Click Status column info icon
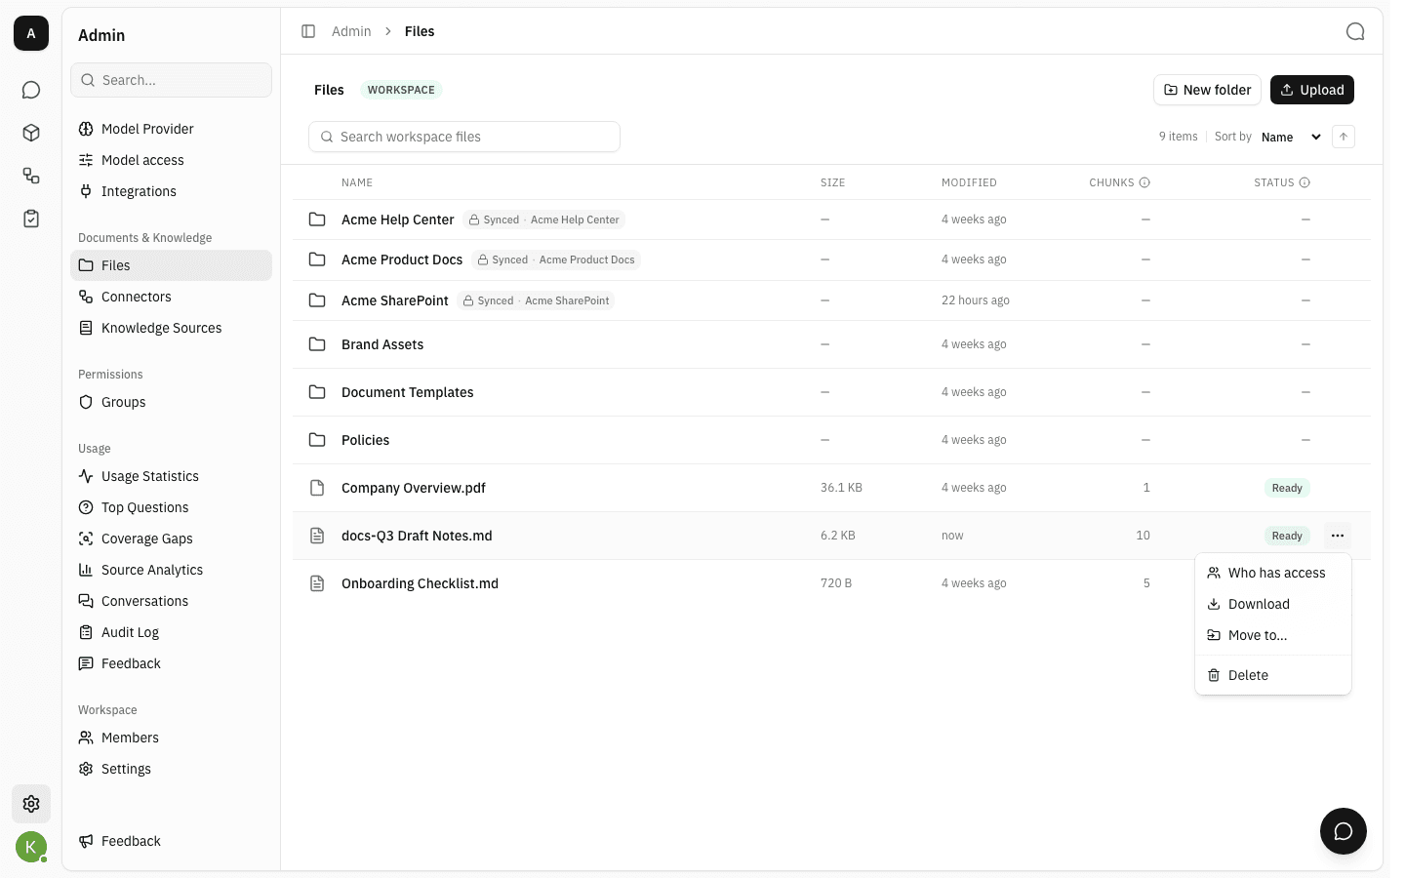1405x878 pixels. [1305, 182]
